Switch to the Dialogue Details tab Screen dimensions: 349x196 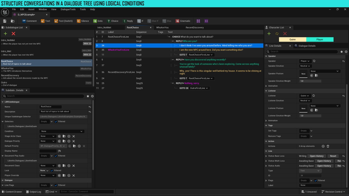[305, 46]
